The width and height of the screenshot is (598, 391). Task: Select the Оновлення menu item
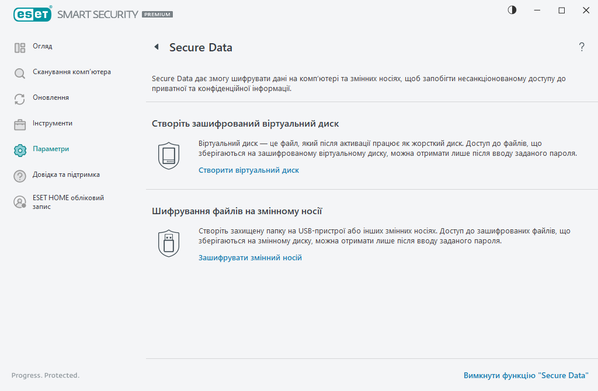(51, 98)
